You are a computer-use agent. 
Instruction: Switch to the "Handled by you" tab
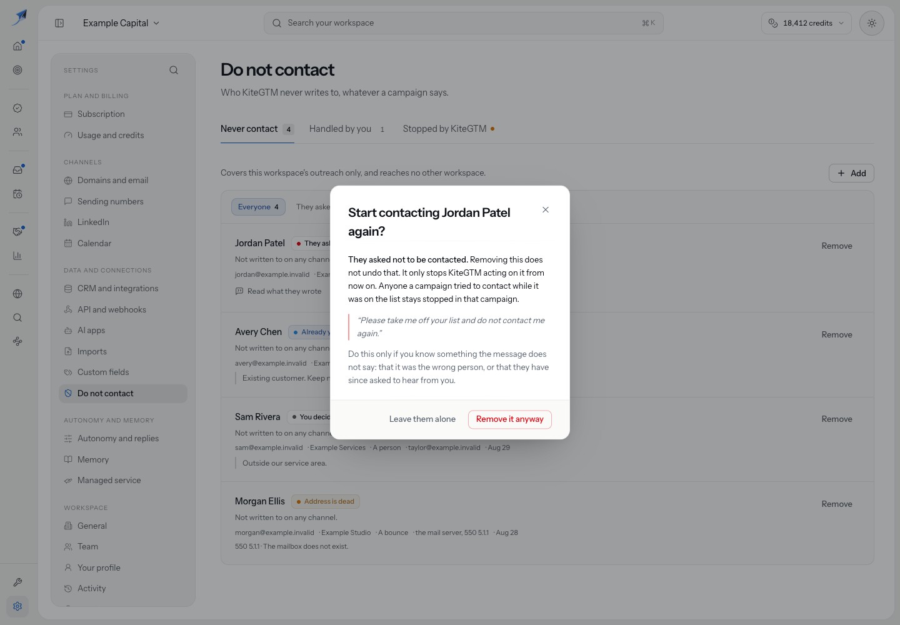pos(347,129)
